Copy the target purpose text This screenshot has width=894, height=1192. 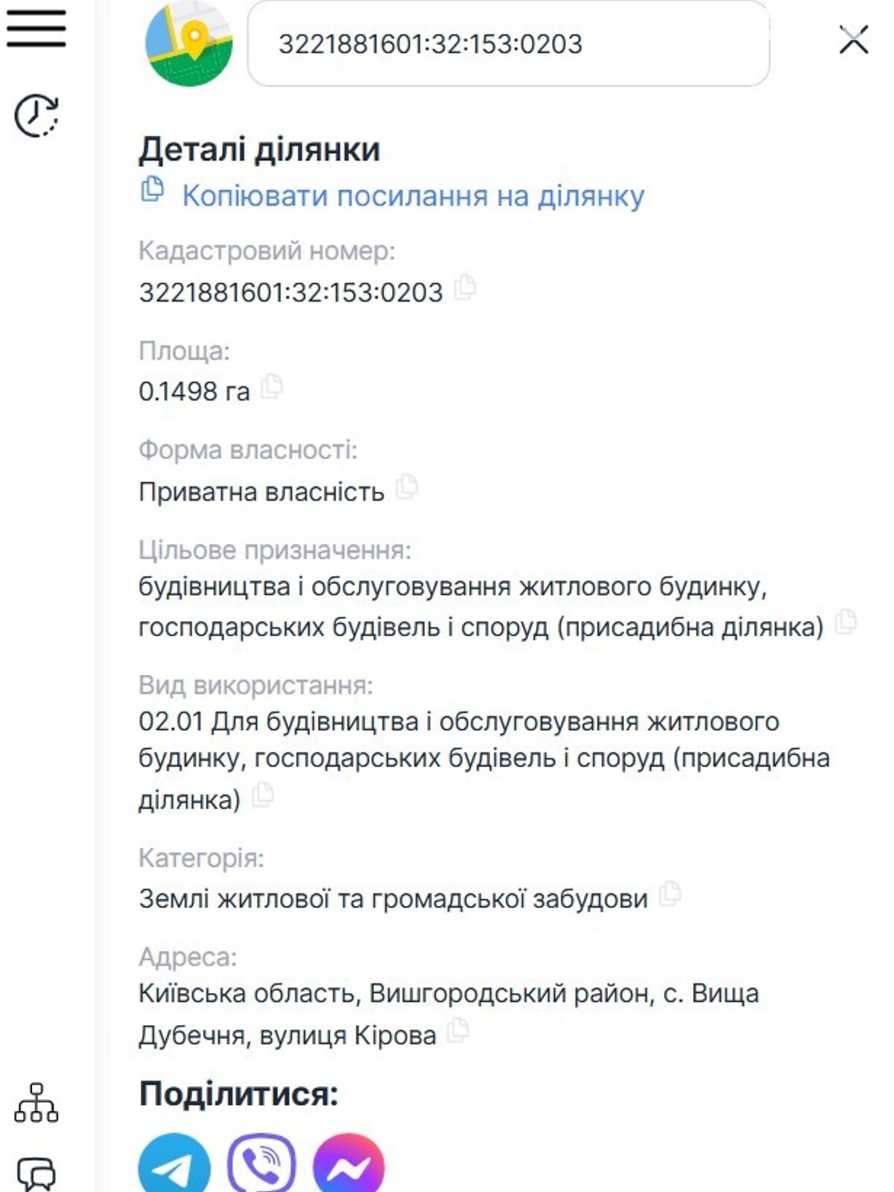click(x=846, y=621)
